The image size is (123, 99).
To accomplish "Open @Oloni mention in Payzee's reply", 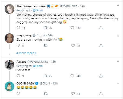I will point(38,66).
